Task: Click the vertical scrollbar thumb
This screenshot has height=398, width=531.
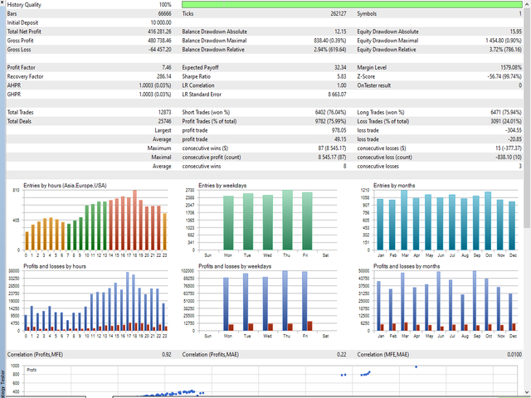Action: point(527,116)
